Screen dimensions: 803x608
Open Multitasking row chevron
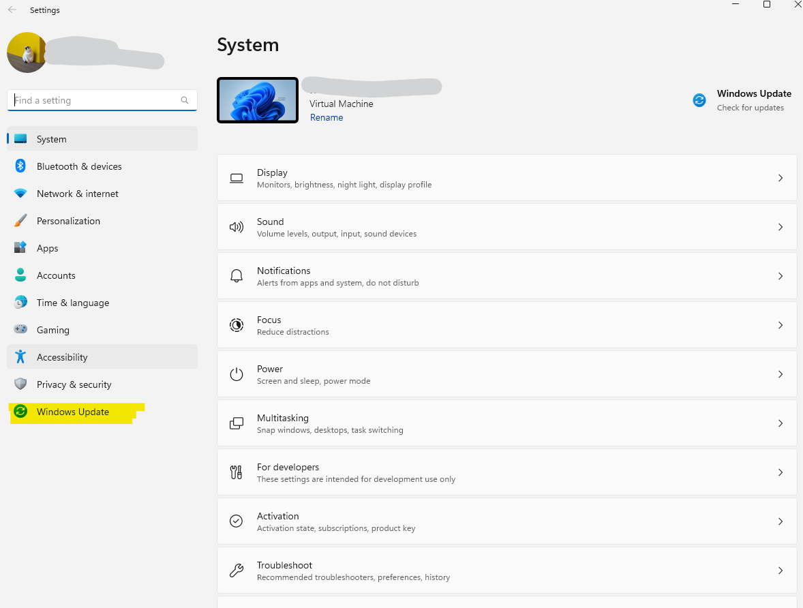point(781,423)
